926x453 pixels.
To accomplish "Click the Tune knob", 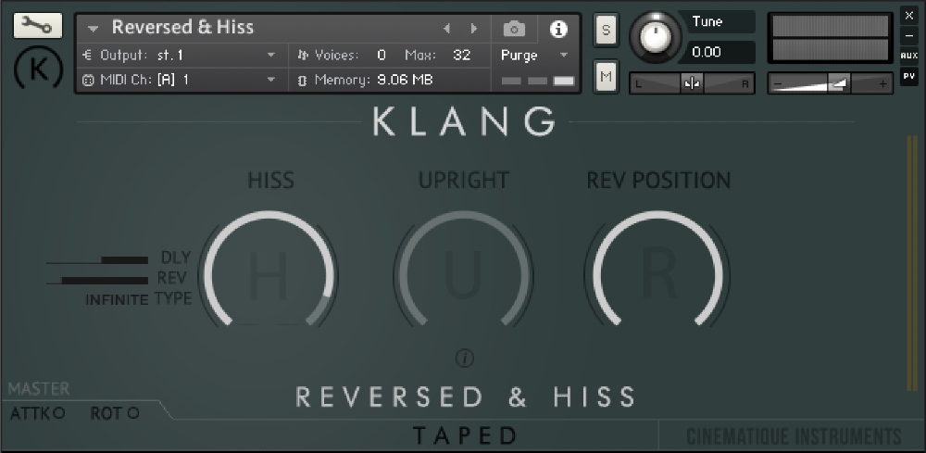I will (x=654, y=37).
